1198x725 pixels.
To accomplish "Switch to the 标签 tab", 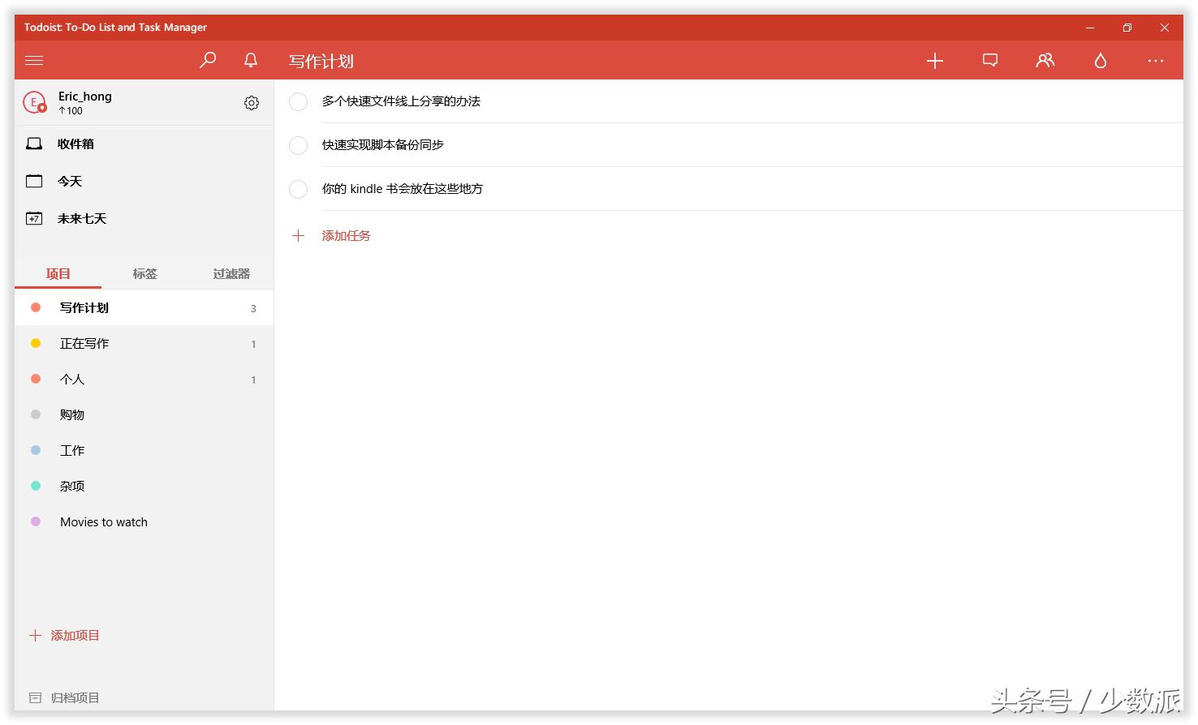I will click(144, 273).
